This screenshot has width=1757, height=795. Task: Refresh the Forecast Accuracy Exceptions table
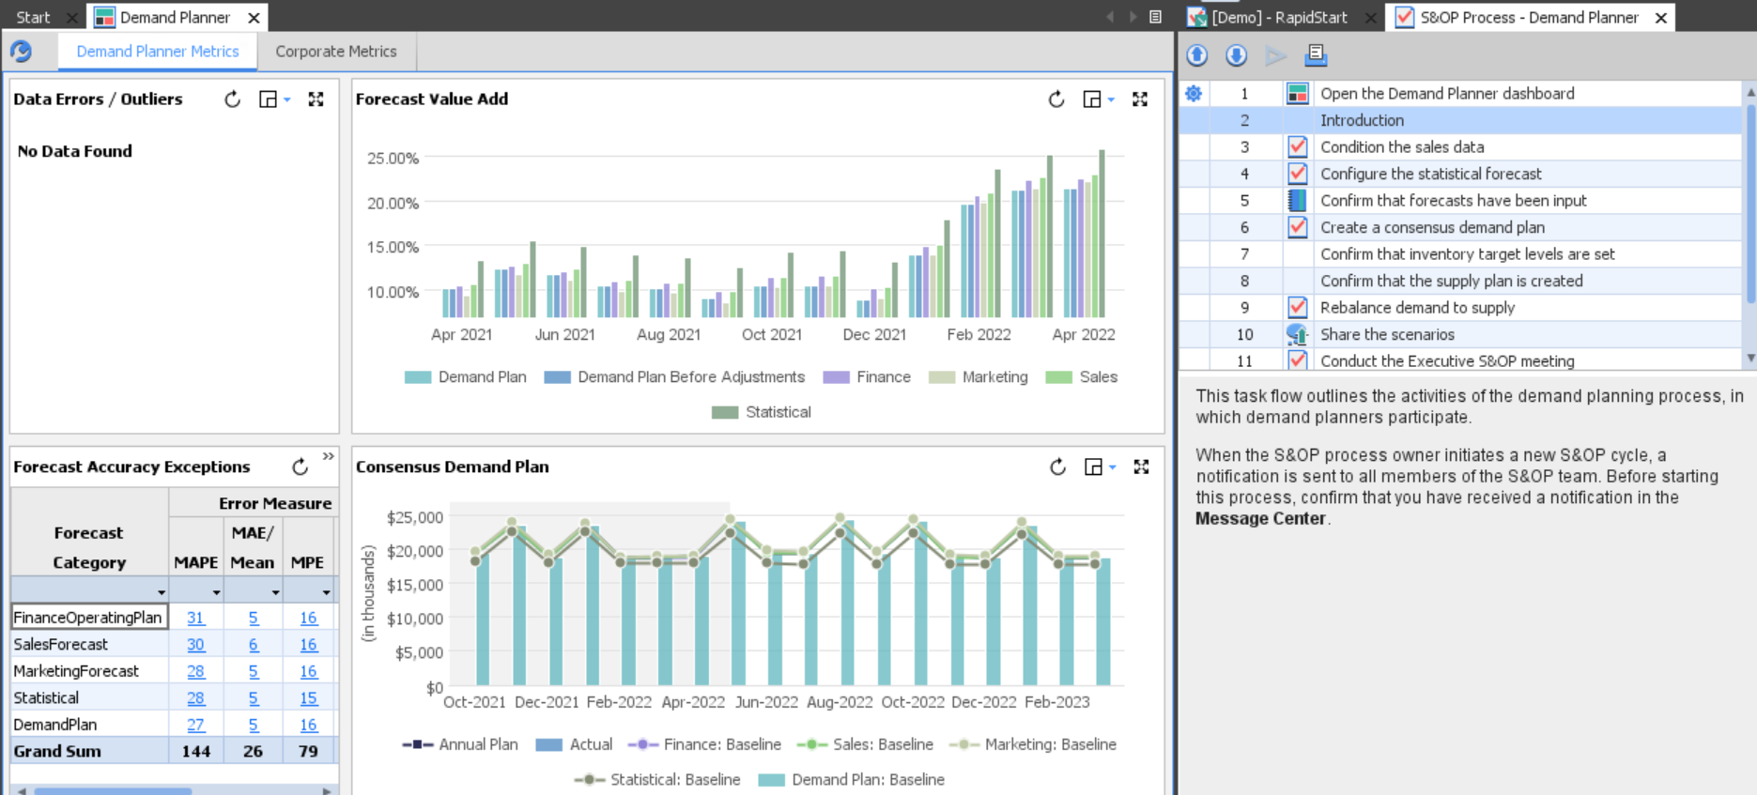(x=300, y=466)
